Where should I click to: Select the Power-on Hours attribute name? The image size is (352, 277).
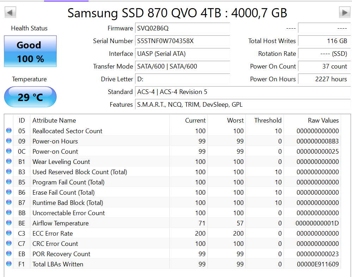[x=55, y=141]
